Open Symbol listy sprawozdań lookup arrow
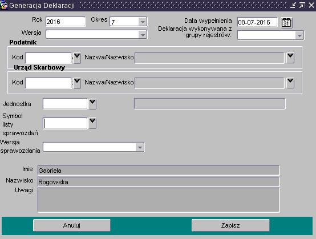316x239 pixels. 92,123
